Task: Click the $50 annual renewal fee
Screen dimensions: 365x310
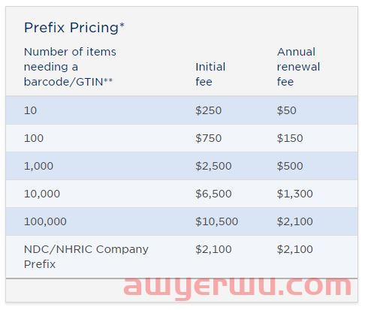Action: (287, 110)
